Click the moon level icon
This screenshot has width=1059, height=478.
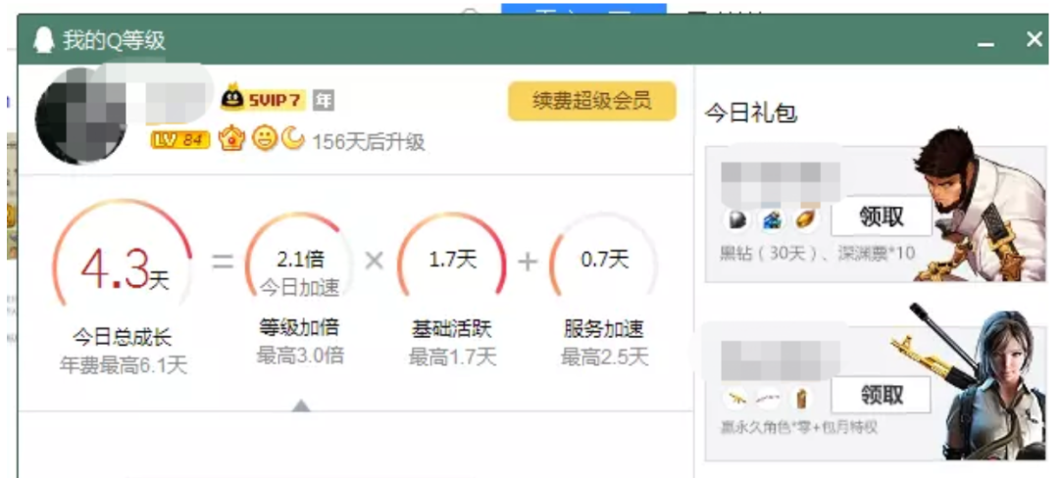coord(293,139)
